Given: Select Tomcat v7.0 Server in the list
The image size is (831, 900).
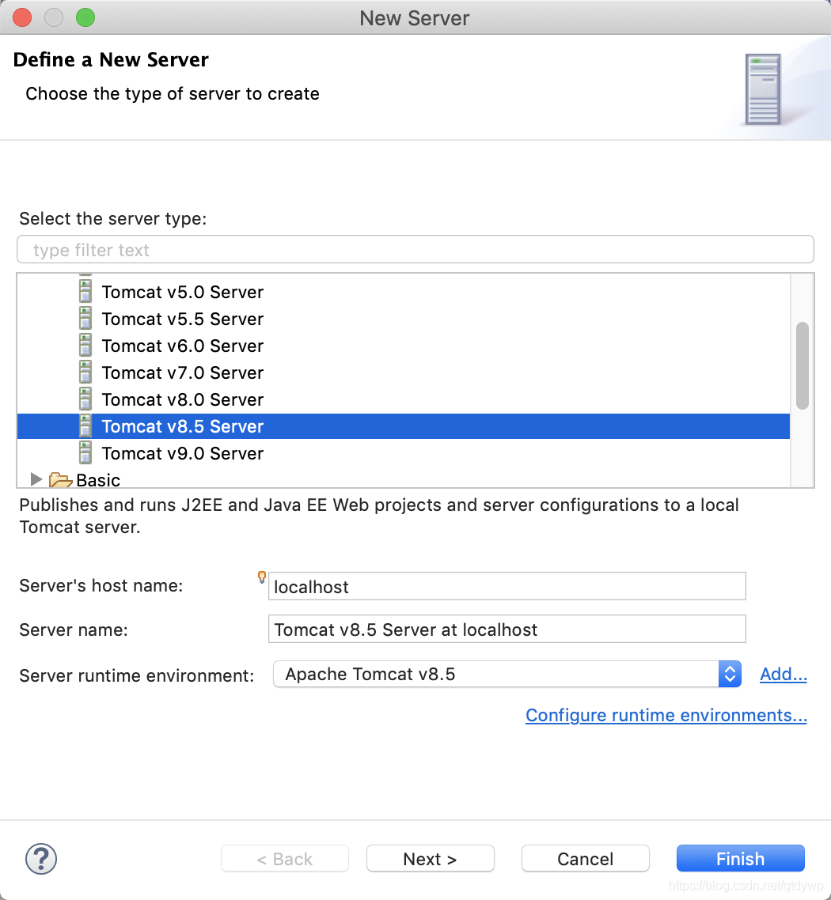Looking at the screenshot, I should coord(182,372).
